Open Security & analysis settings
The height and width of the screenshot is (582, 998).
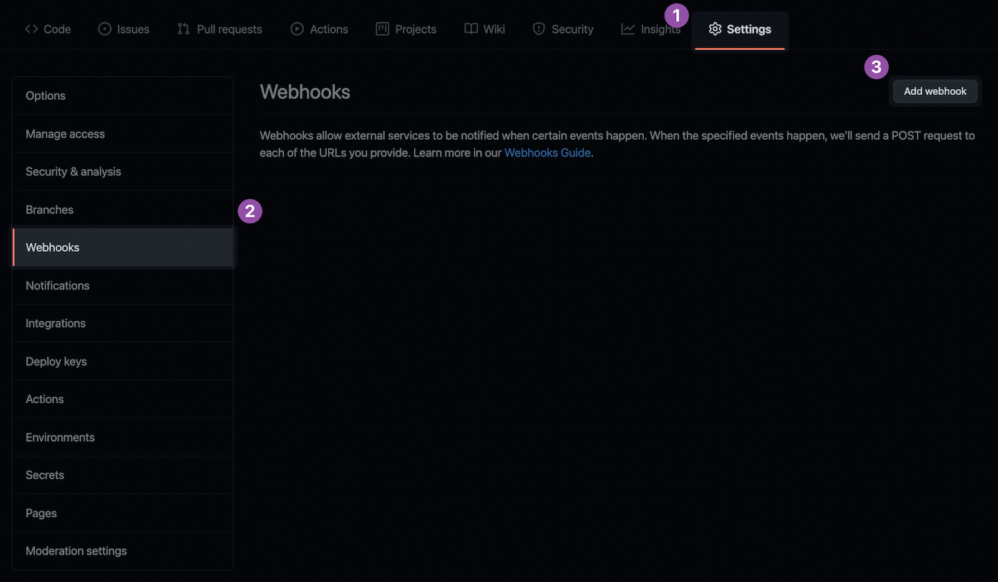coord(122,171)
